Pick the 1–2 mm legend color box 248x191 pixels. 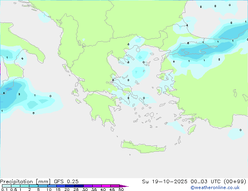pos(25,186)
